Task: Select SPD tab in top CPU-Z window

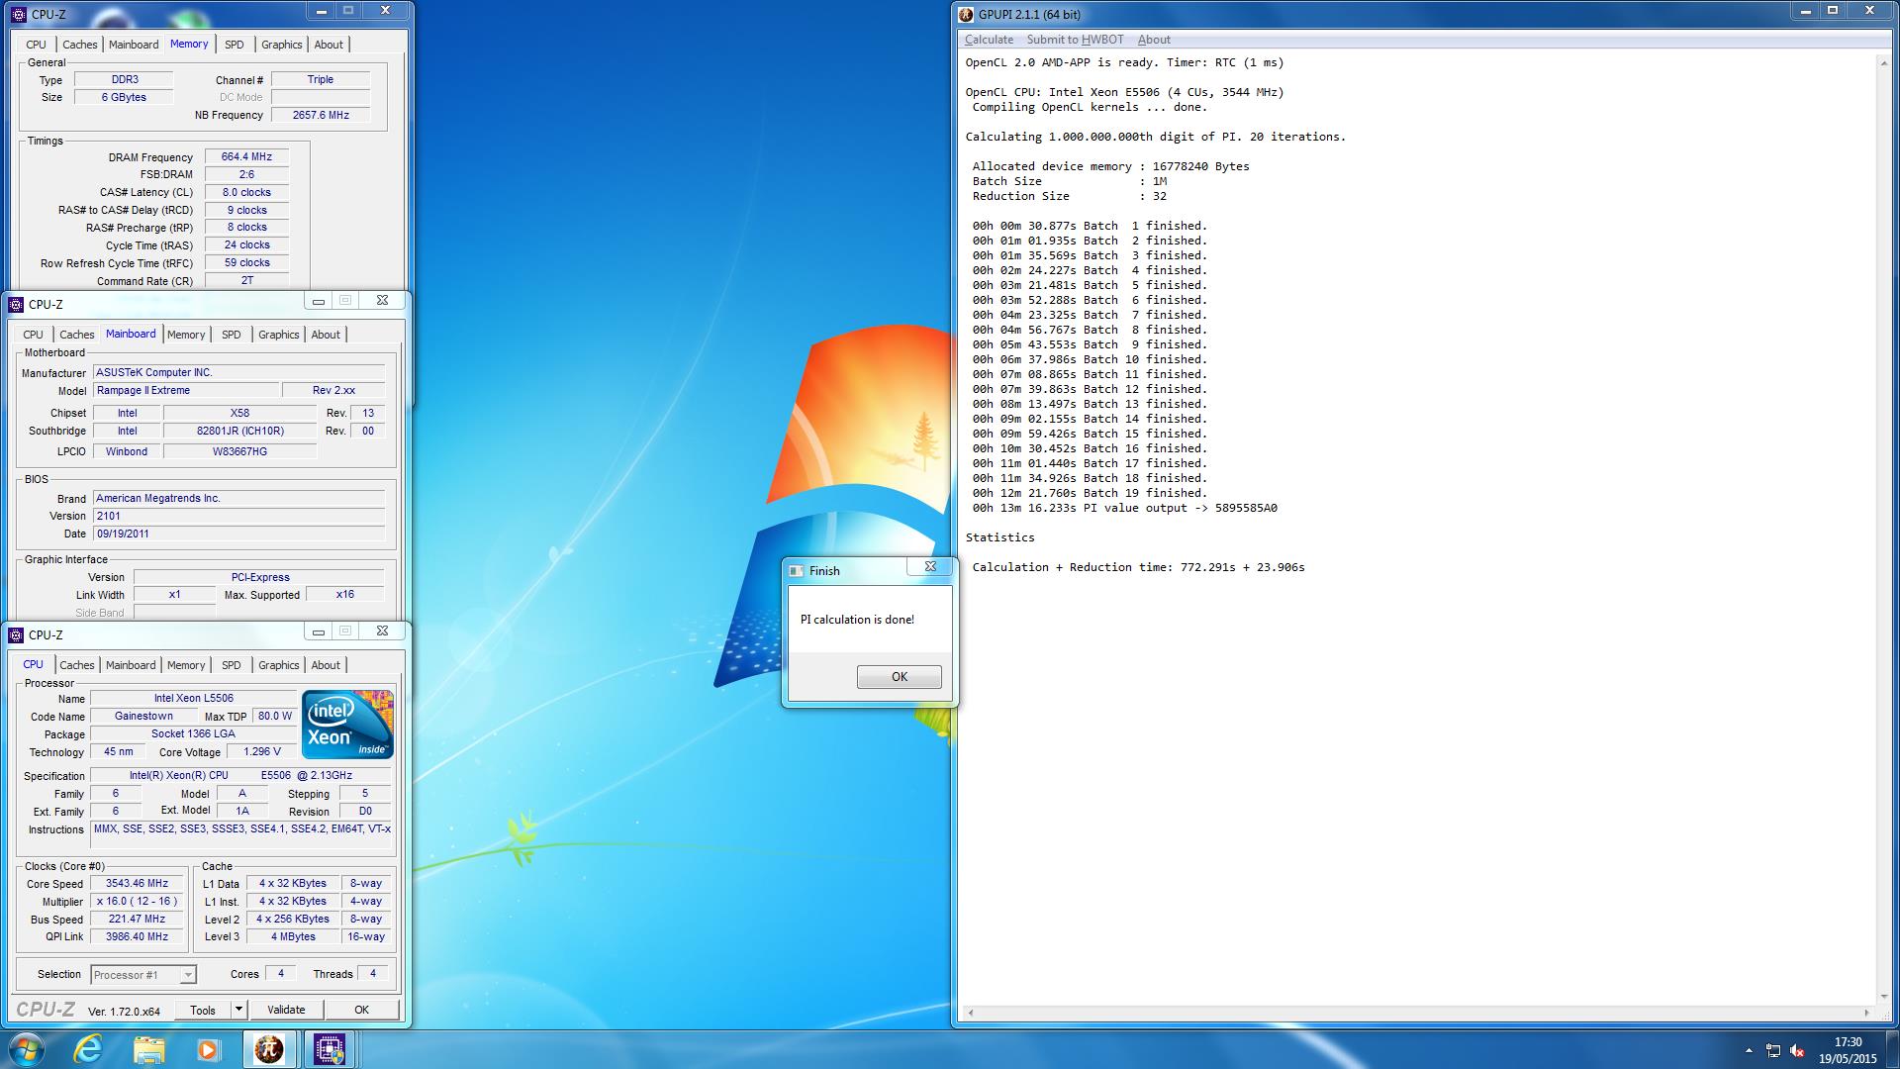Action: [x=234, y=45]
